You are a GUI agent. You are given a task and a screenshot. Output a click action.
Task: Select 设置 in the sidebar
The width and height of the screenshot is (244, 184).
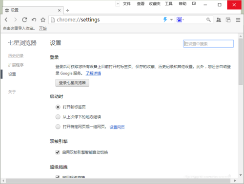(x=12, y=74)
